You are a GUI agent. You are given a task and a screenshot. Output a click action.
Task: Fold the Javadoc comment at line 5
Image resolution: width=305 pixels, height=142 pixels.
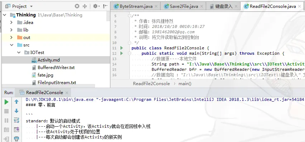pyautogui.click(x=129, y=16)
